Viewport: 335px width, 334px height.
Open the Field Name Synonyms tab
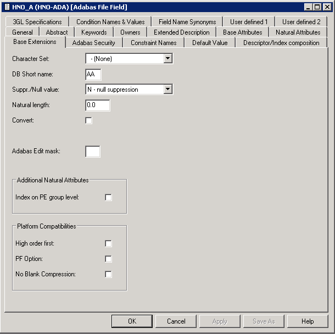187,22
